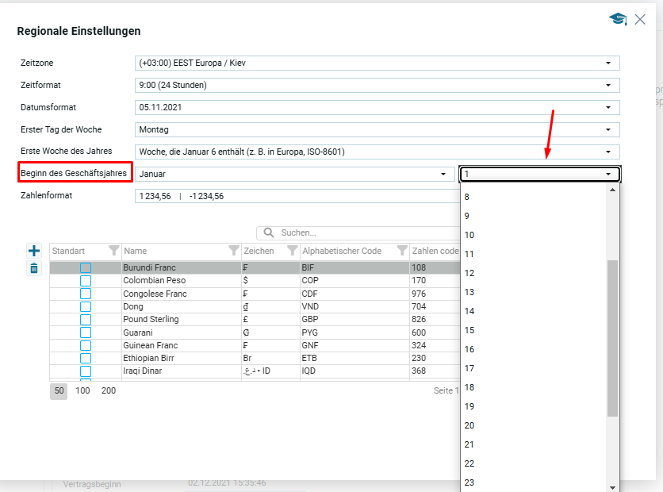
Task: Click the search magnifier icon
Action: tap(269, 233)
